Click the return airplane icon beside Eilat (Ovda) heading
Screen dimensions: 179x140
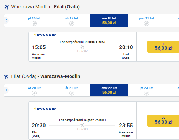pyautogui.click(x=6, y=77)
